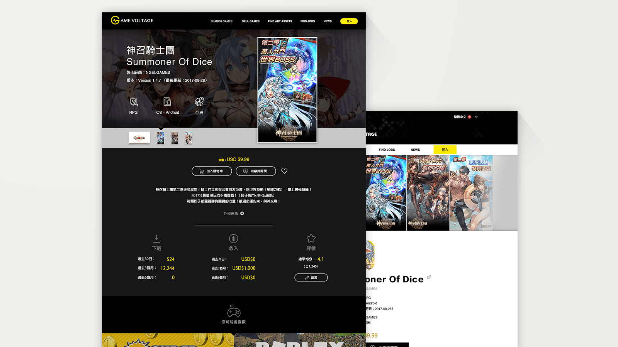Click the price text USD $9.99
618x347 pixels.
(x=238, y=159)
